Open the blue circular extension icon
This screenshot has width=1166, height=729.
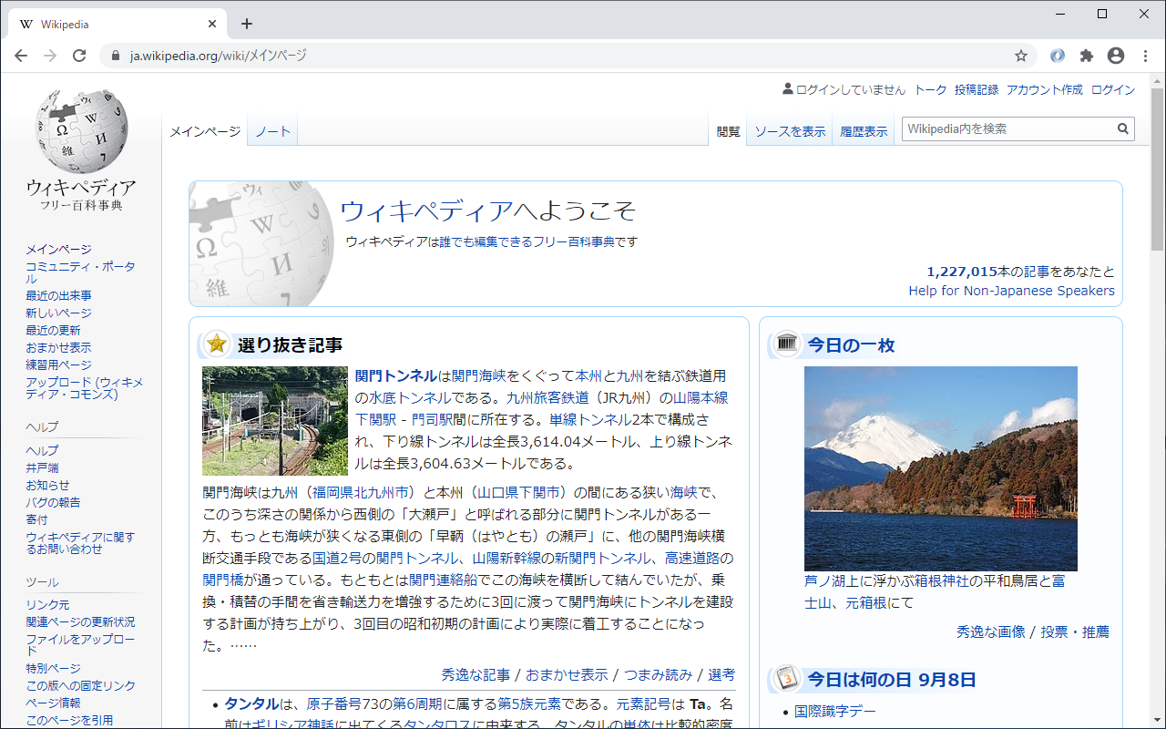pos(1058,56)
